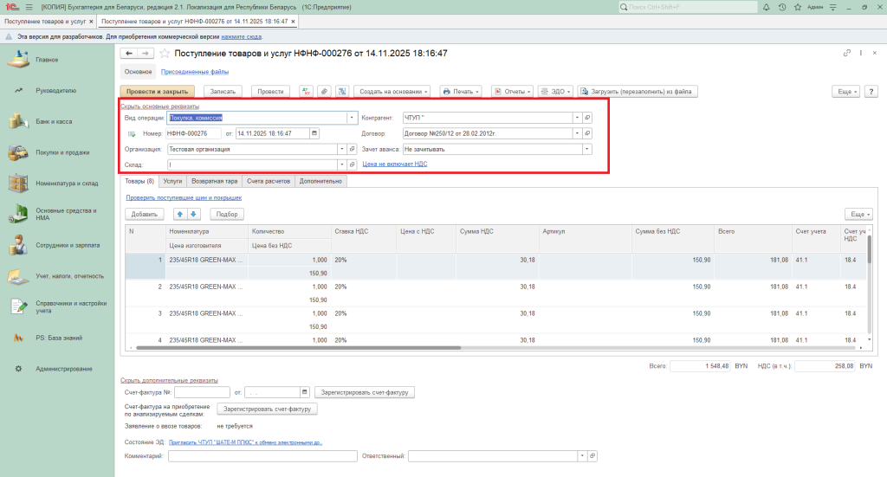
Task: Open the history clock icon
Action: (x=781, y=7)
